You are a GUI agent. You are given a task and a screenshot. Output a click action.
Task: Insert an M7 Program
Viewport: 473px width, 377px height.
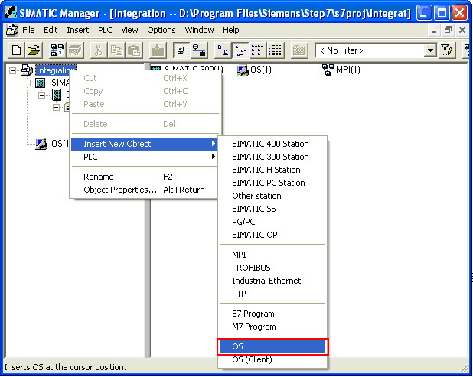click(x=272, y=327)
